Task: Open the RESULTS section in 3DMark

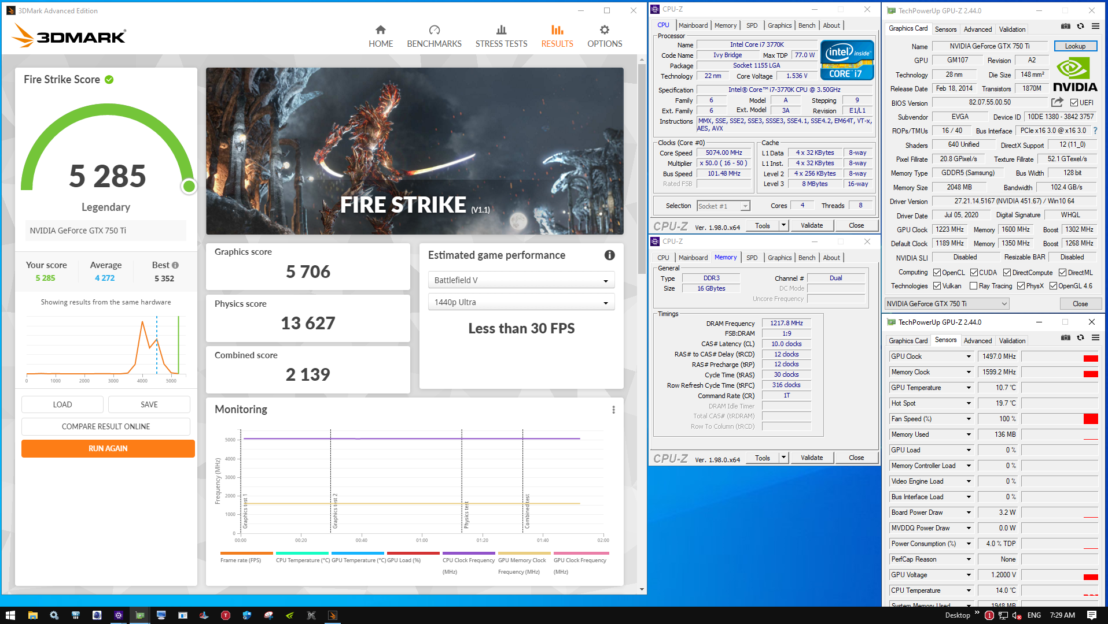Action: 557,36
